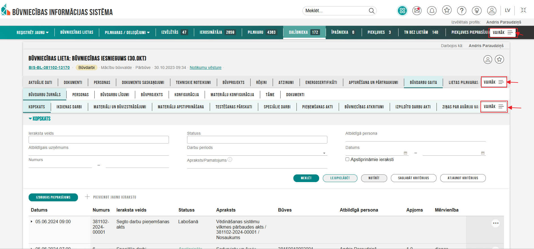Open Datums end calendar icon

(x=483, y=153)
